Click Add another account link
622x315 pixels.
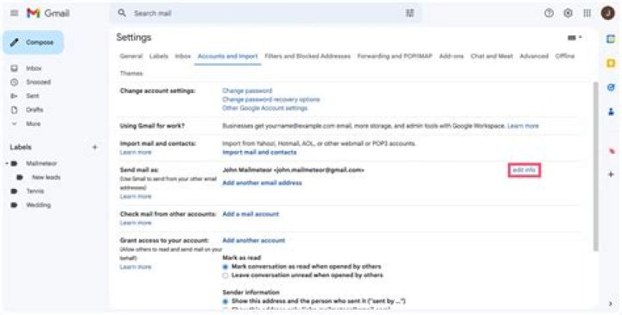(253, 241)
